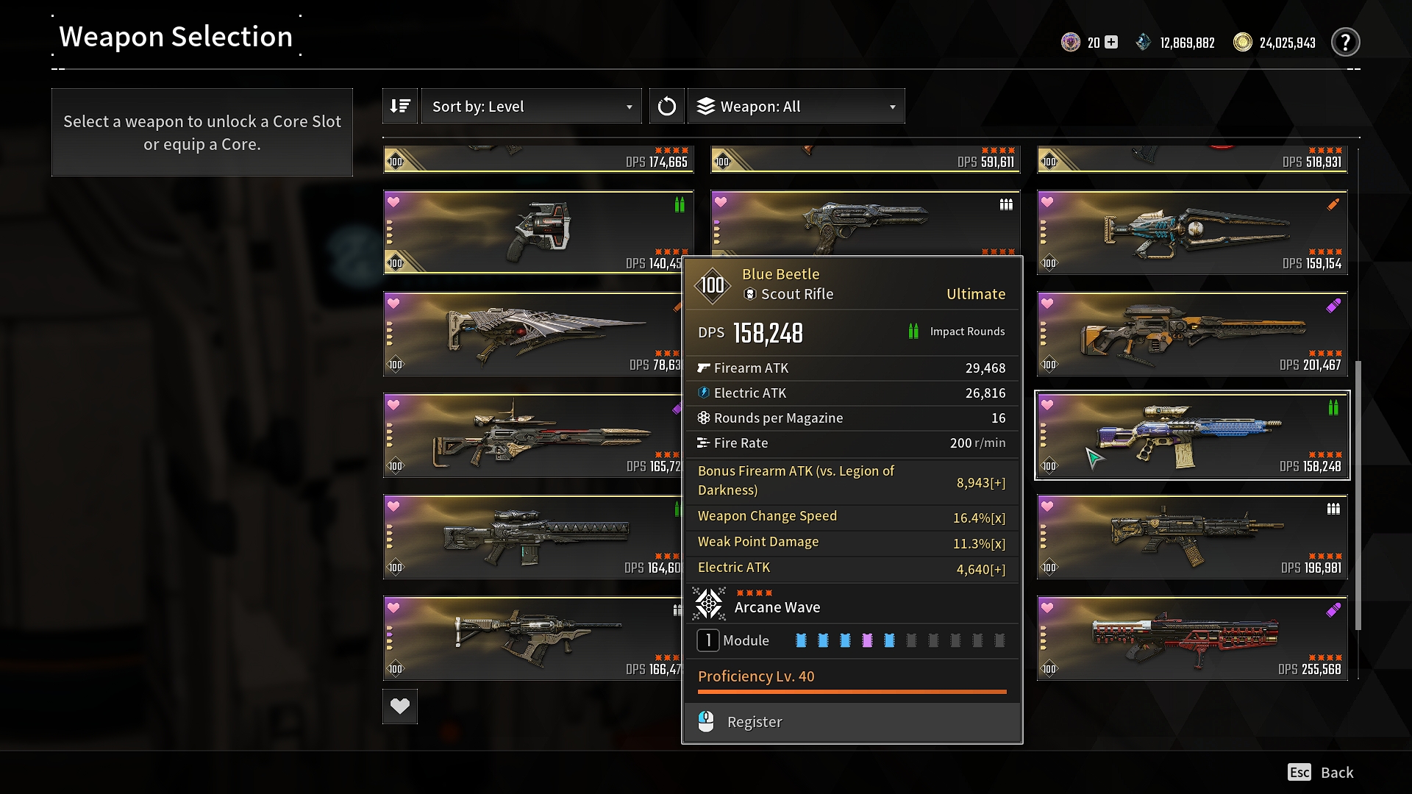Click the Esc Back button

[1321, 772]
